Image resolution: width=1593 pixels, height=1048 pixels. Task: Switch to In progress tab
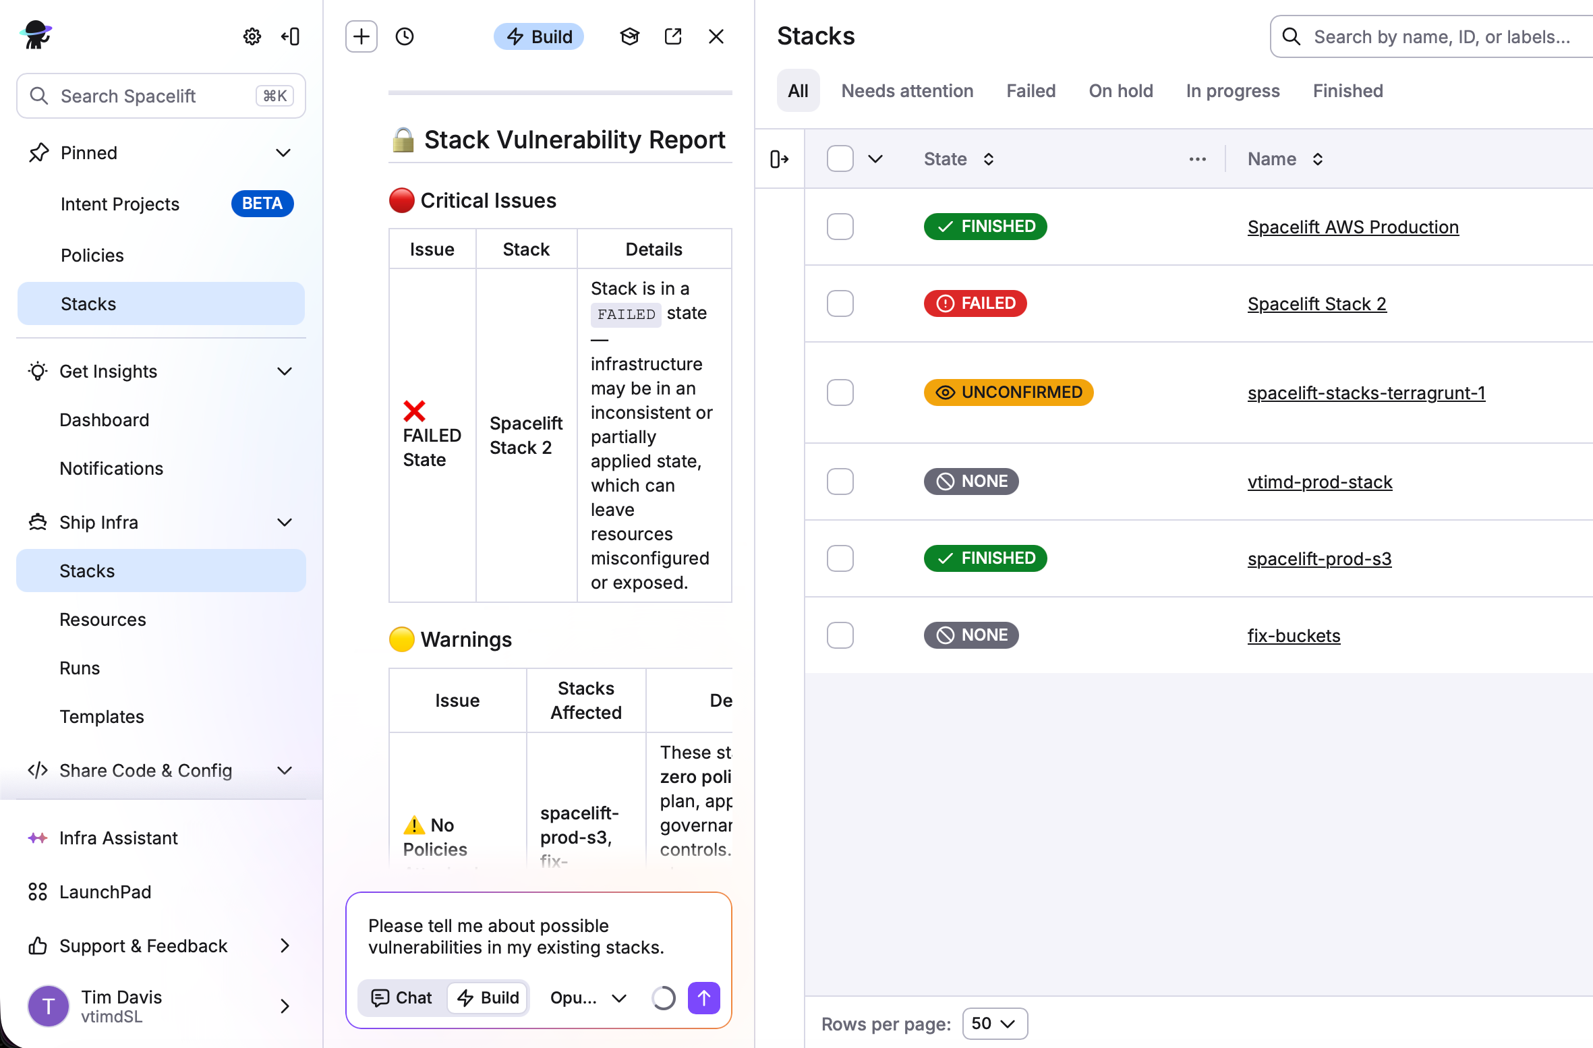coord(1233,91)
